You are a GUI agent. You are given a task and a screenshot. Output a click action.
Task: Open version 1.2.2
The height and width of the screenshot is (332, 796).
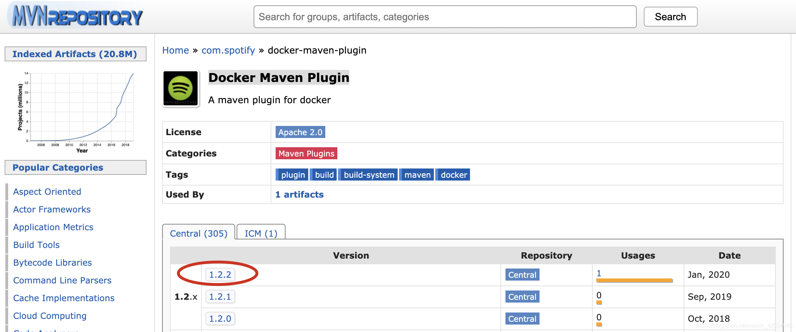click(220, 275)
